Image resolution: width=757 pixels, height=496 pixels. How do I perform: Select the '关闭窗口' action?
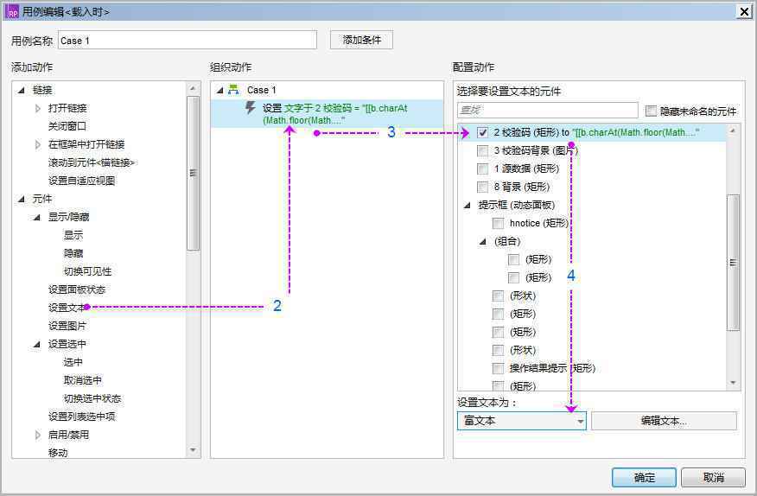coord(67,126)
